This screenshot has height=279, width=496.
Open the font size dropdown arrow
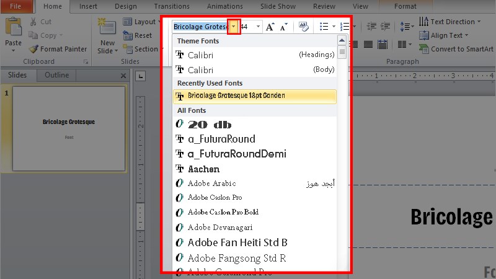(258, 27)
